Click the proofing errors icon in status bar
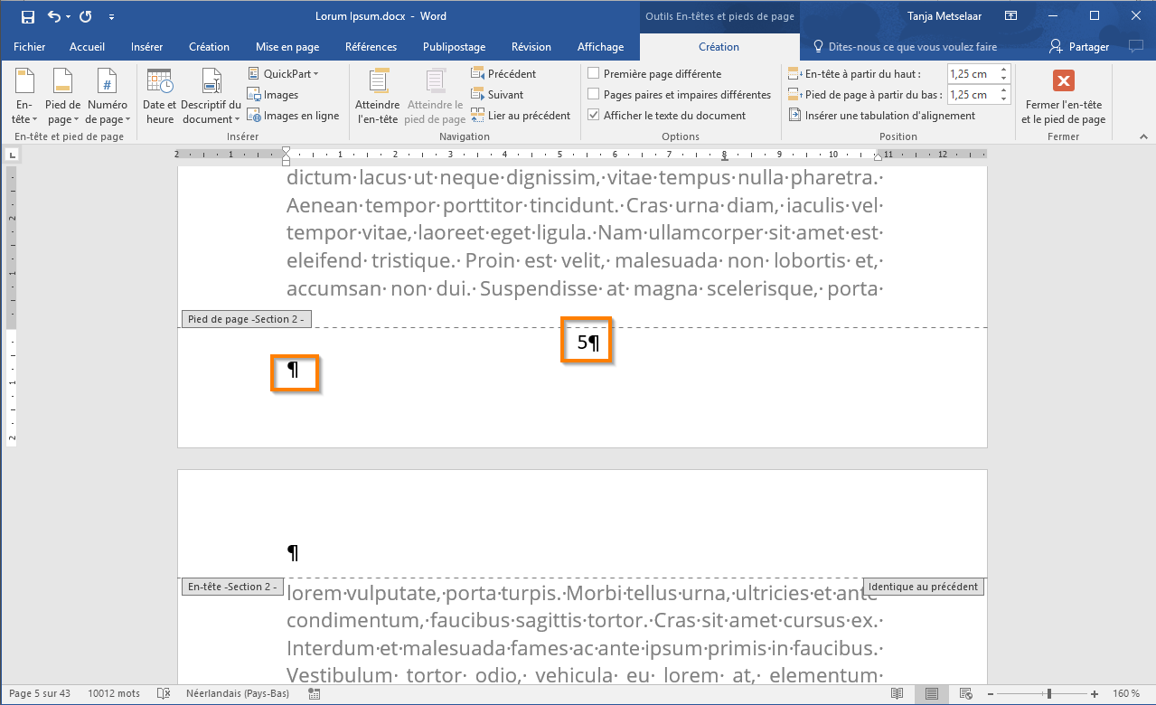The image size is (1156, 705). click(164, 693)
